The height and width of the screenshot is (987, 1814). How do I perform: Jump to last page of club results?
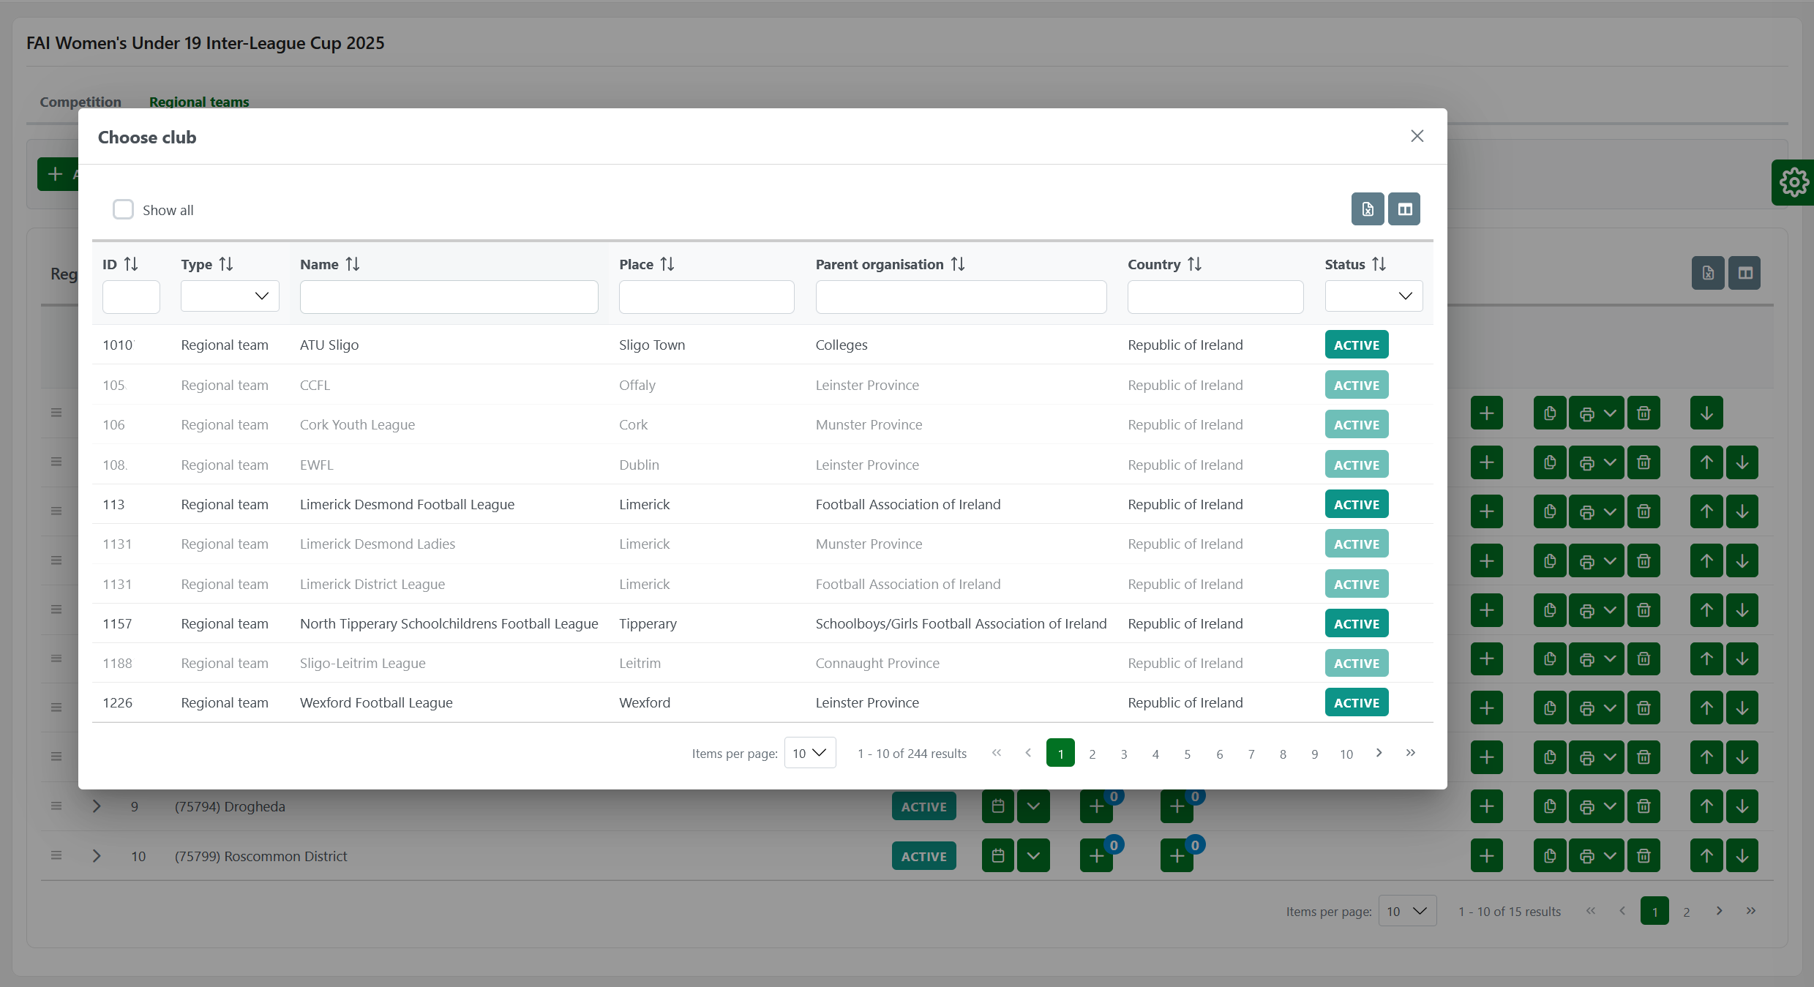(1410, 753)
